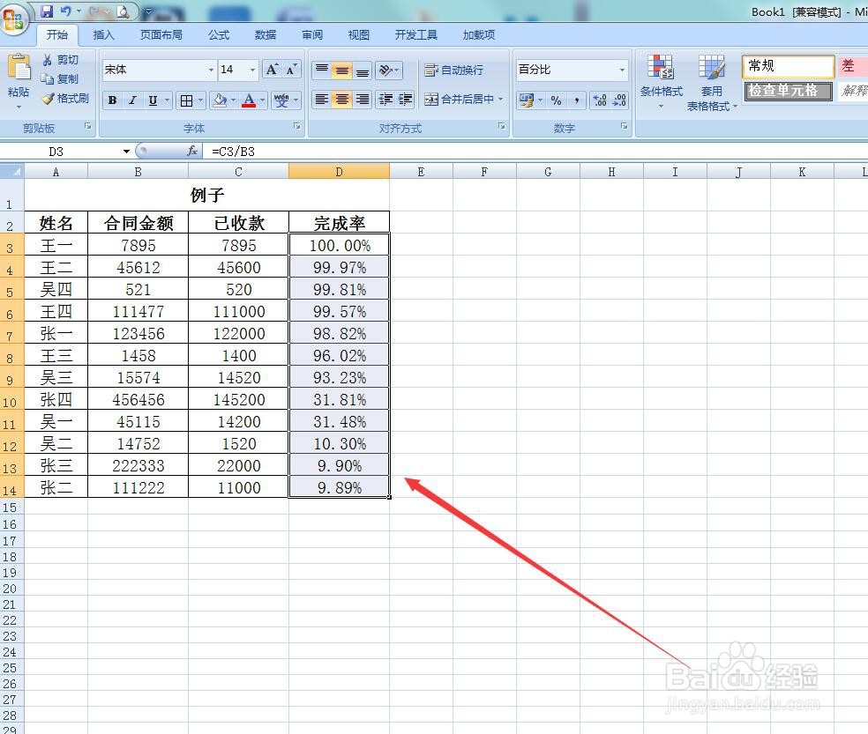Apply the 检查单元格 cell style
The image size is (868, 734).
pyautogui.click(x=788, y=91)
